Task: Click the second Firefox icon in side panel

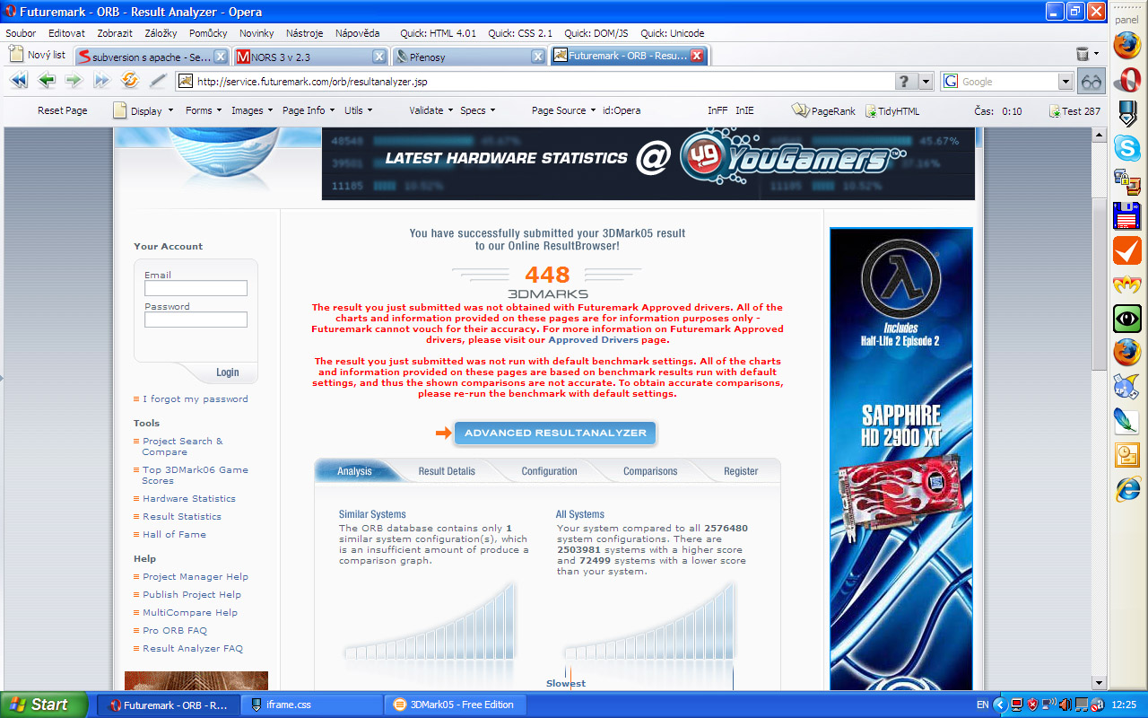Action: [x=1126, y=353]
